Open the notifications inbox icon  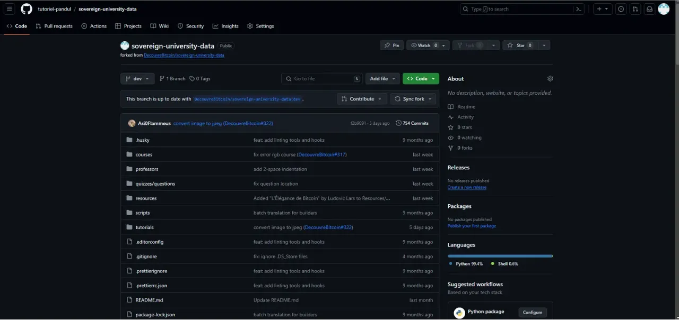(649, 9)
